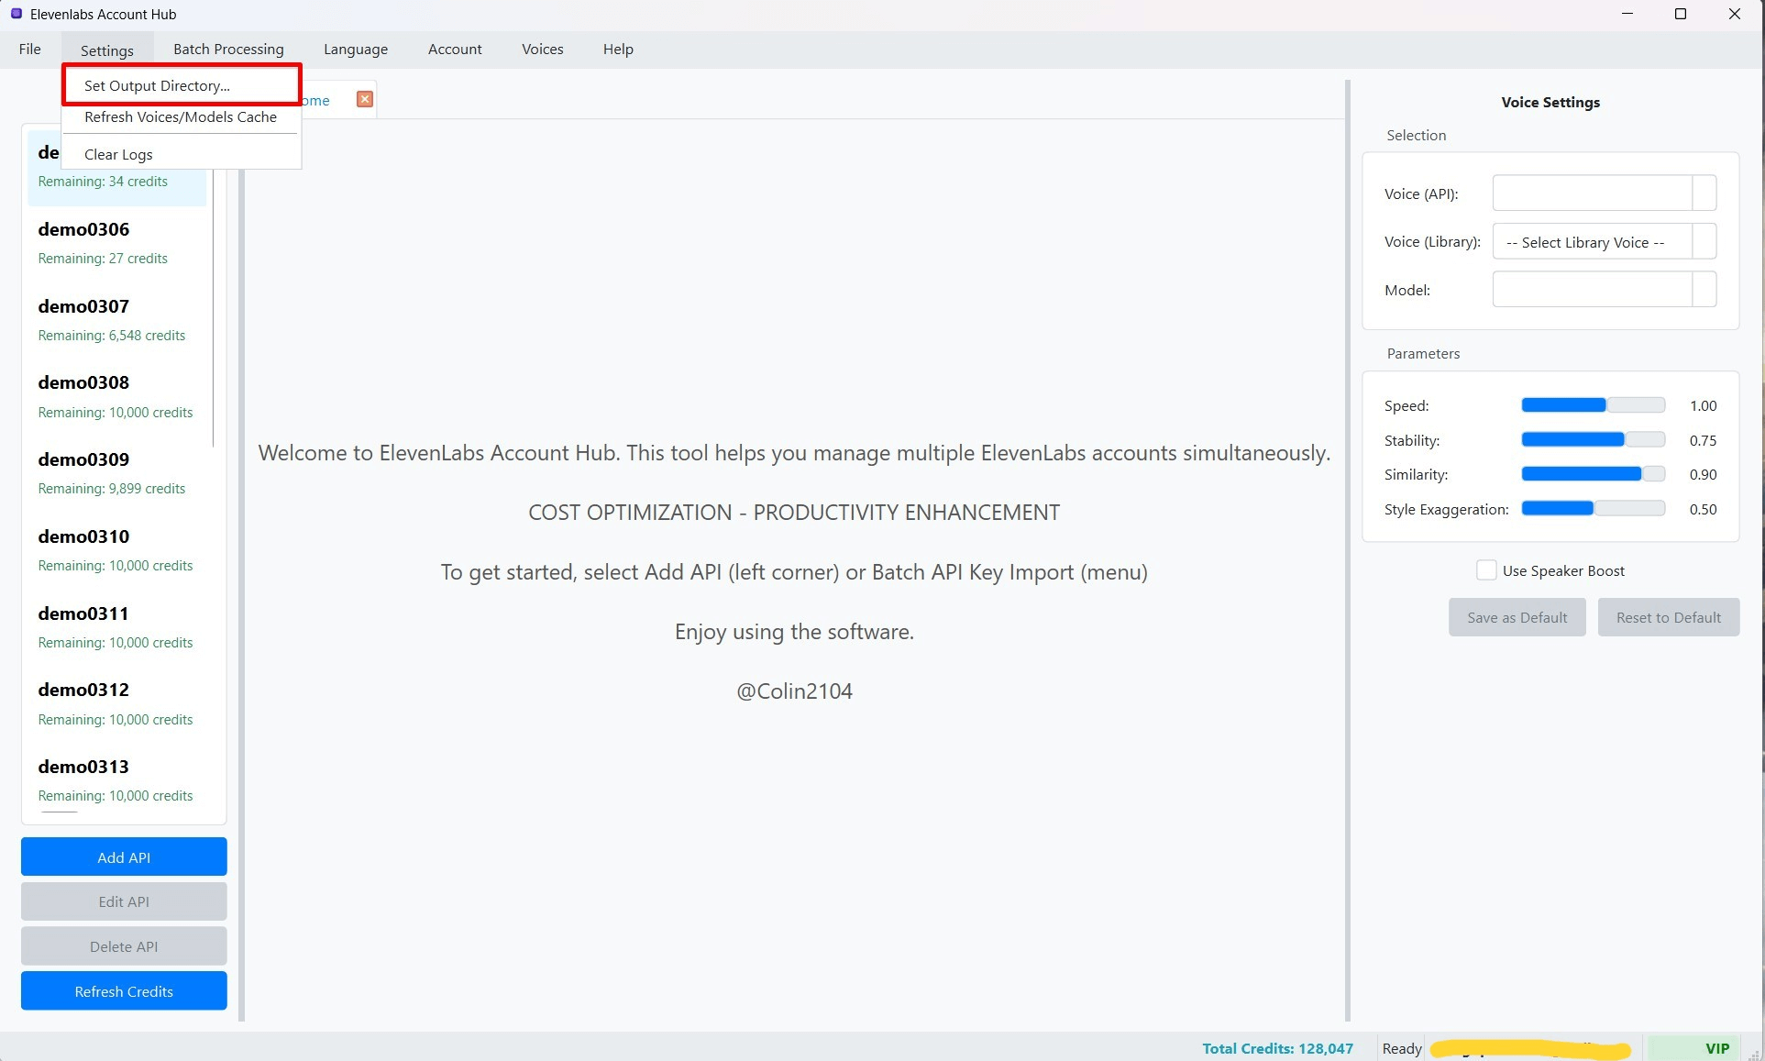Adjust the Speed slider
Viewport: 1765px width, 1061px height.
point(1594,405)
